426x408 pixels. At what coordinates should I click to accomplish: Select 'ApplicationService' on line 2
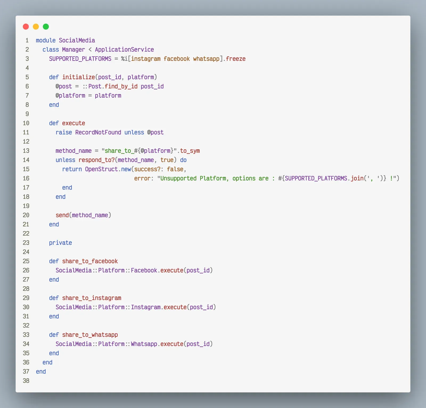[x=124, y=50]
